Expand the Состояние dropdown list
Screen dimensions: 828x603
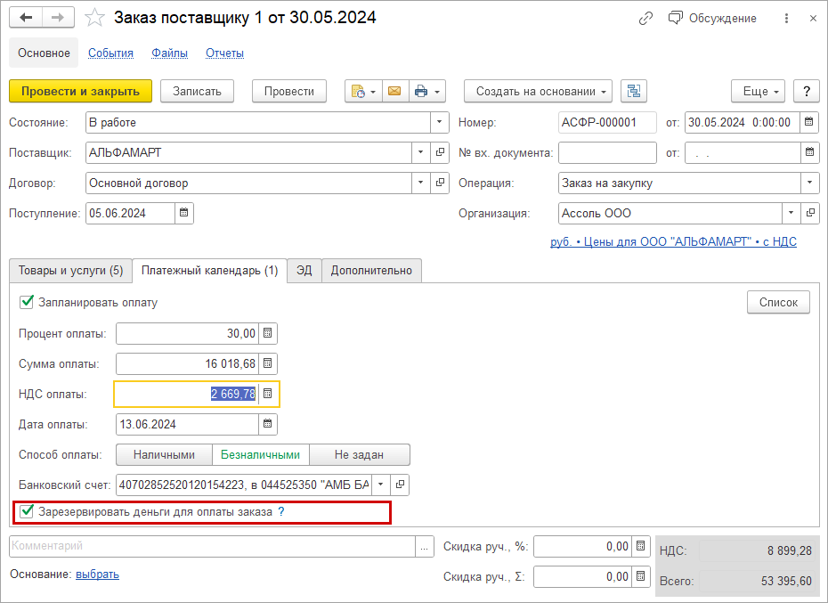[440, 122]
